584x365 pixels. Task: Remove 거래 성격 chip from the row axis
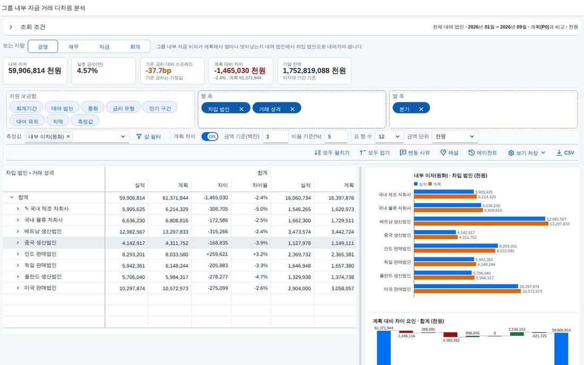[x=293, y=109]
